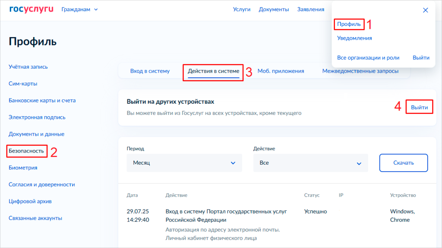Open Услуги in the top navigation
The image size is (442, 248).
point(242,10)
